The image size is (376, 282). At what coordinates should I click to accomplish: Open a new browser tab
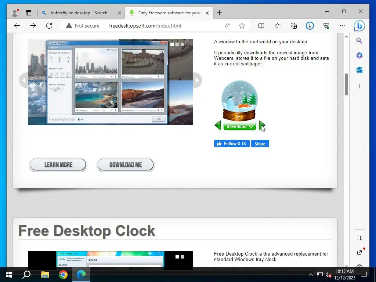pyautogui.click(x=219, y=13)
